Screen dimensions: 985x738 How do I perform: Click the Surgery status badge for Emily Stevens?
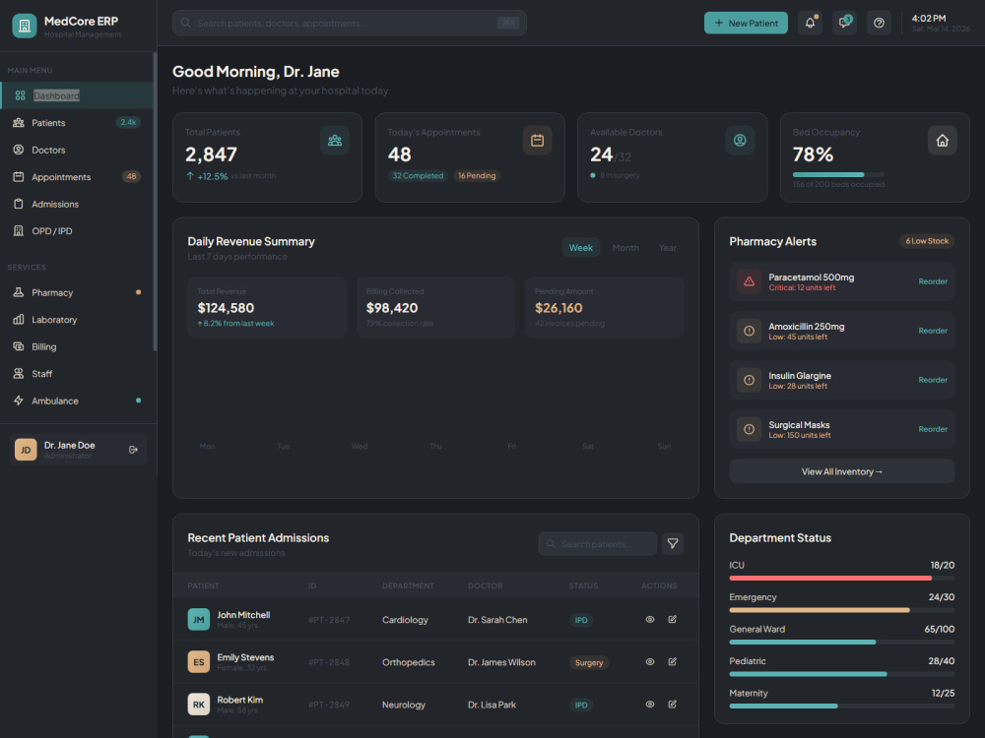(589, 662)
